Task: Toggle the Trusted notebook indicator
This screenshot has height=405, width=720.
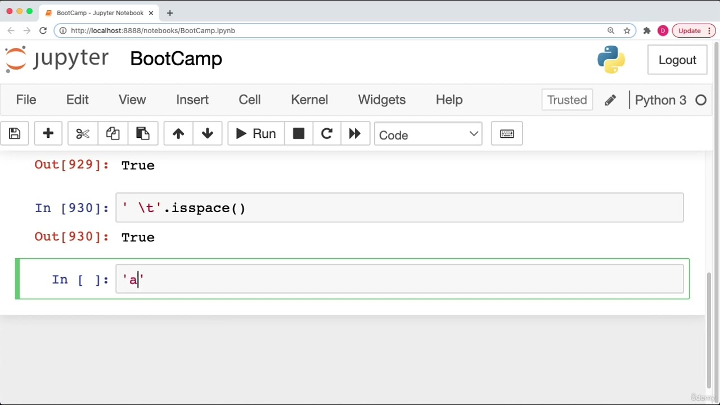Action: [x=567, y=100]
